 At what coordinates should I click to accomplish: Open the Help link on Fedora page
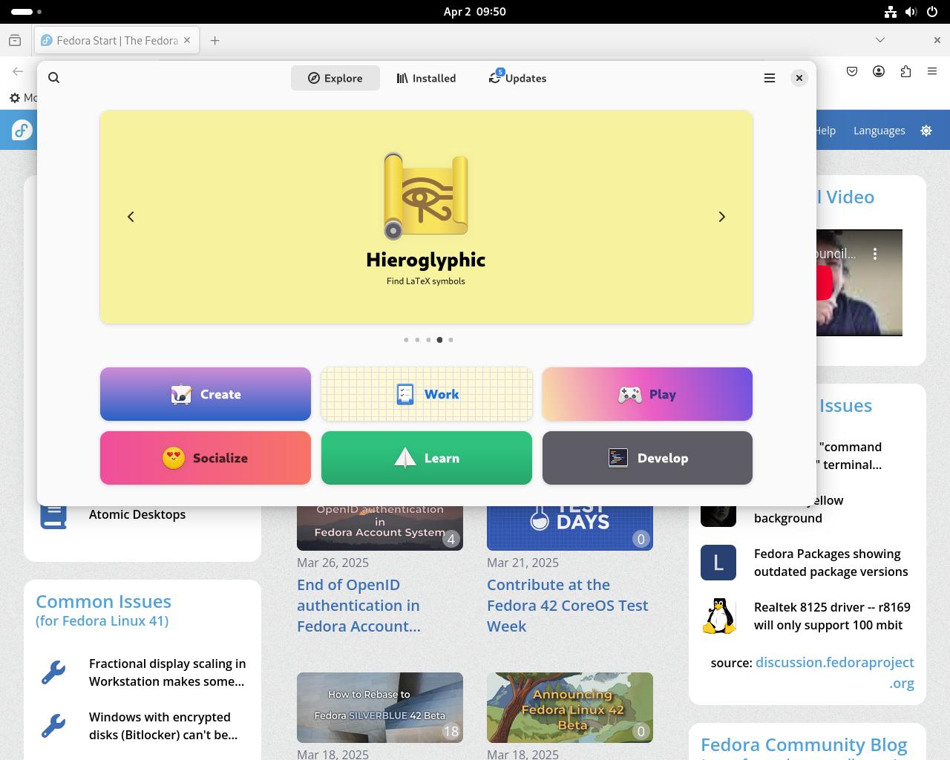tap(826, 131)
